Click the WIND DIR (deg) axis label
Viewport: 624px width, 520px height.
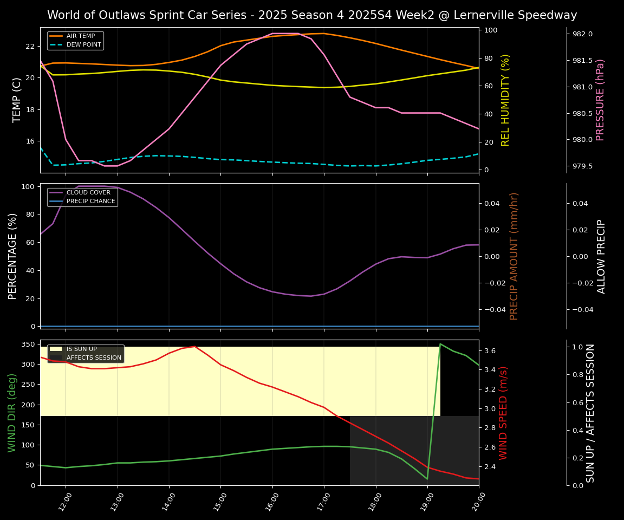12,413
